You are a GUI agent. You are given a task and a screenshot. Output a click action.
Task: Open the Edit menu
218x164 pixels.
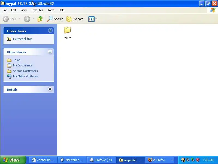[14, 10]
